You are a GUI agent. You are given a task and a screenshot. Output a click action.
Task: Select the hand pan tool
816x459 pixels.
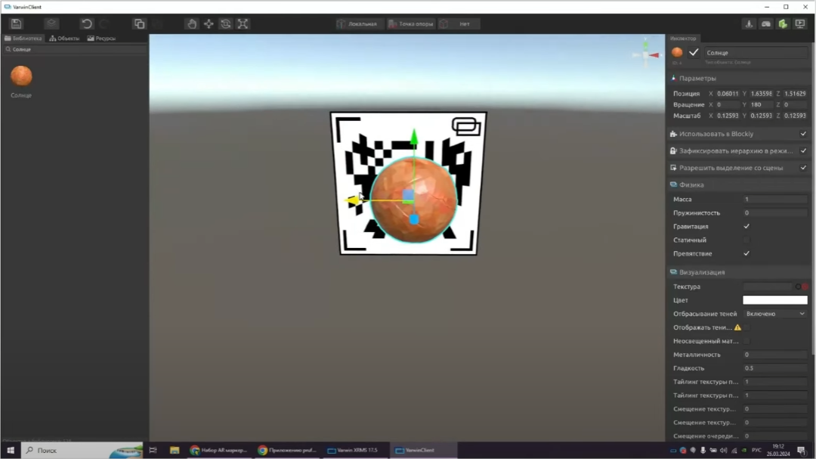192,24
